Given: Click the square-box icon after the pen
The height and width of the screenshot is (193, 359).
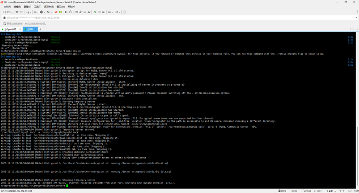Looking at the screenshot, I should [x=85, y=12].
